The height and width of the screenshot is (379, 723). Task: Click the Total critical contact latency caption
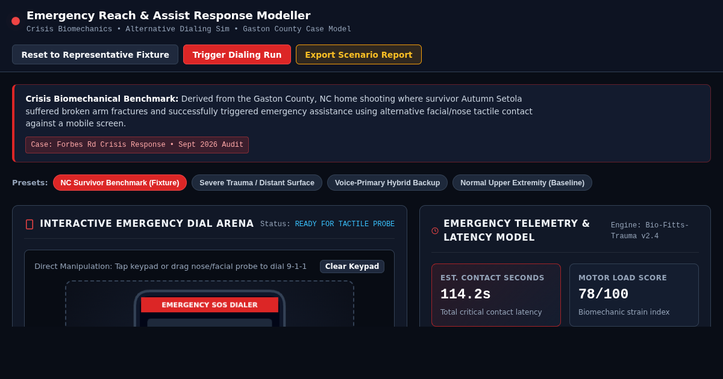(x=491, y=312)
